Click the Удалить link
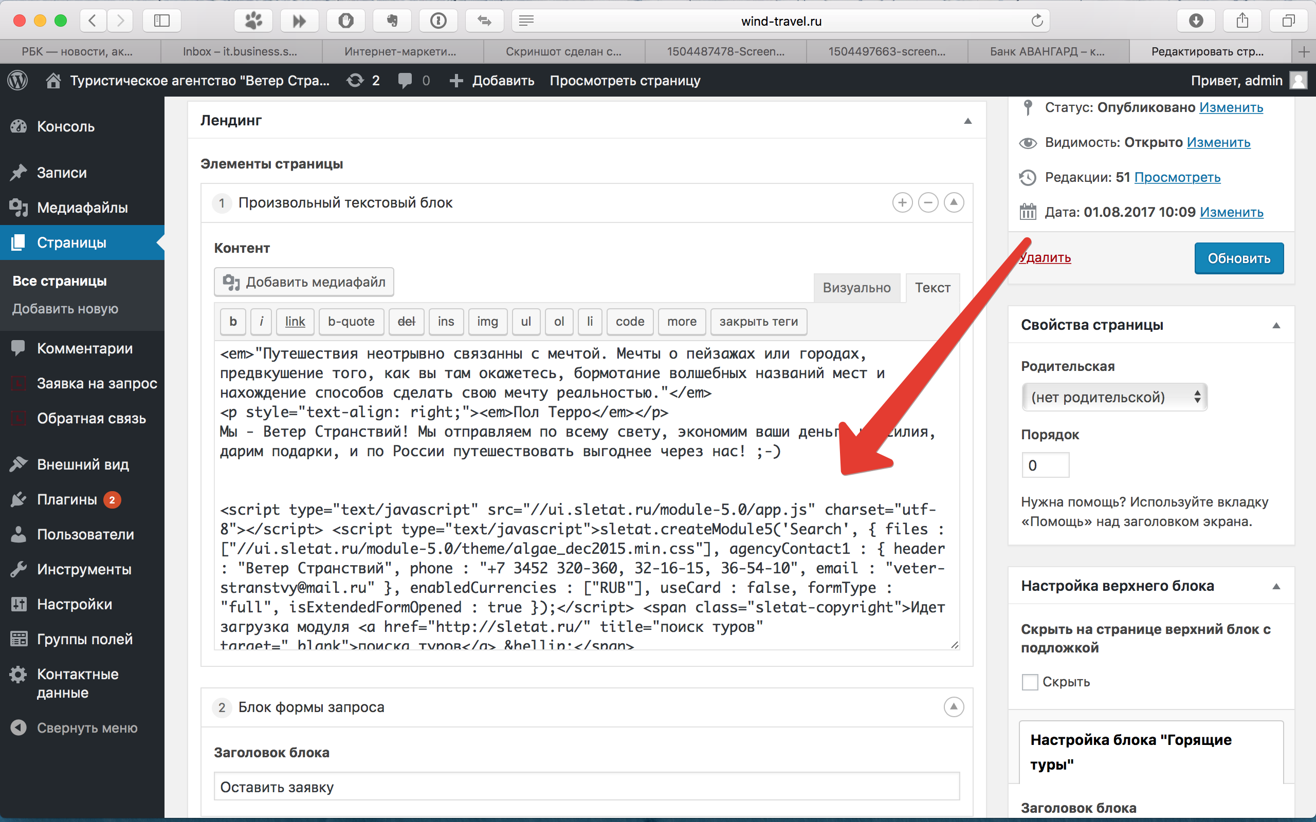The width and height of the screenshot is (1316, 822). [x=1045, y=257]
